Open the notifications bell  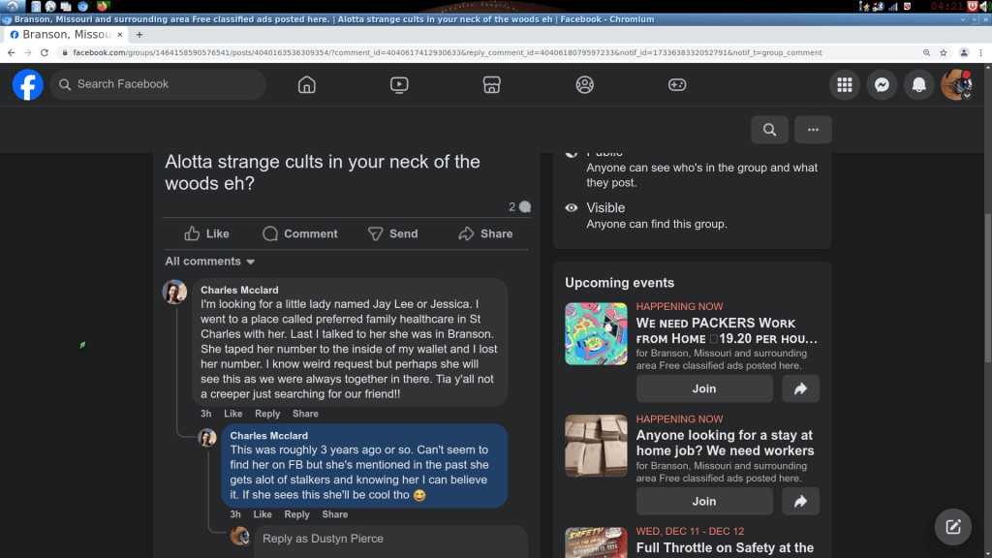(x=919, y=85)
